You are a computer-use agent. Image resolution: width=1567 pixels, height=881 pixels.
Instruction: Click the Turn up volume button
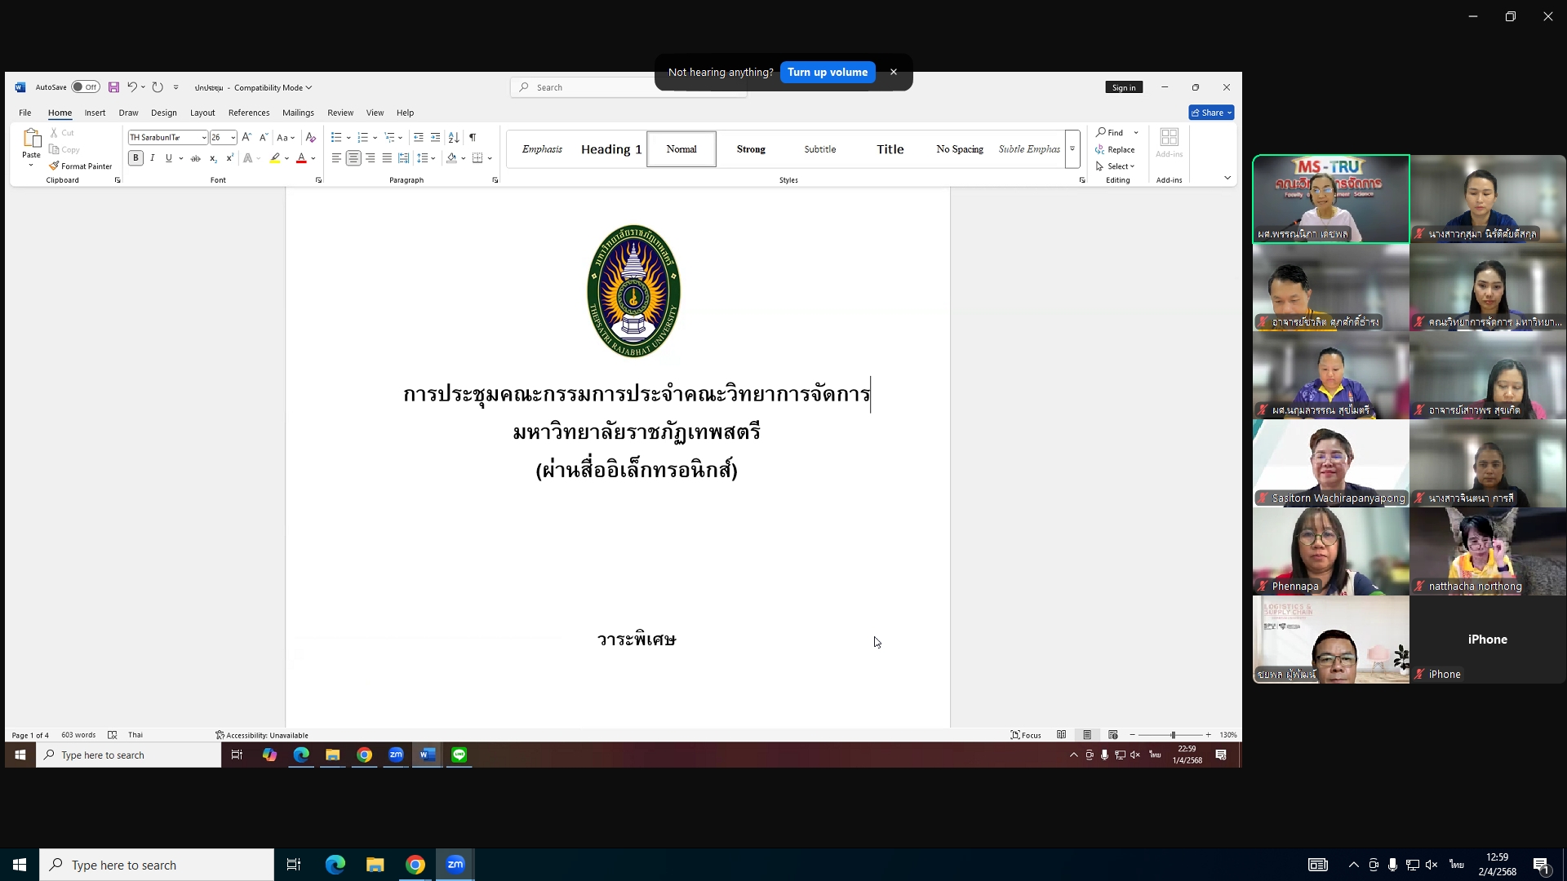pos(827,72)
